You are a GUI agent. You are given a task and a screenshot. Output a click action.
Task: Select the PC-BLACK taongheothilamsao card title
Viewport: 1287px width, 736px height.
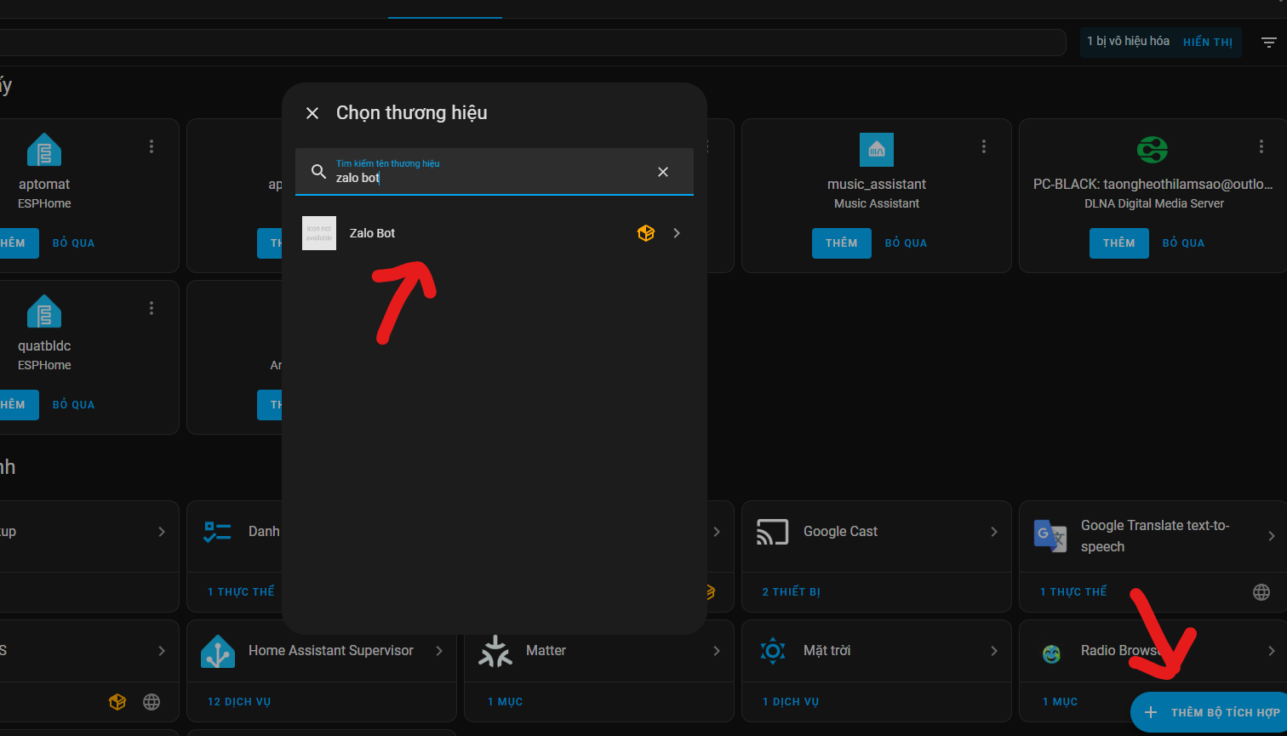1153,184
